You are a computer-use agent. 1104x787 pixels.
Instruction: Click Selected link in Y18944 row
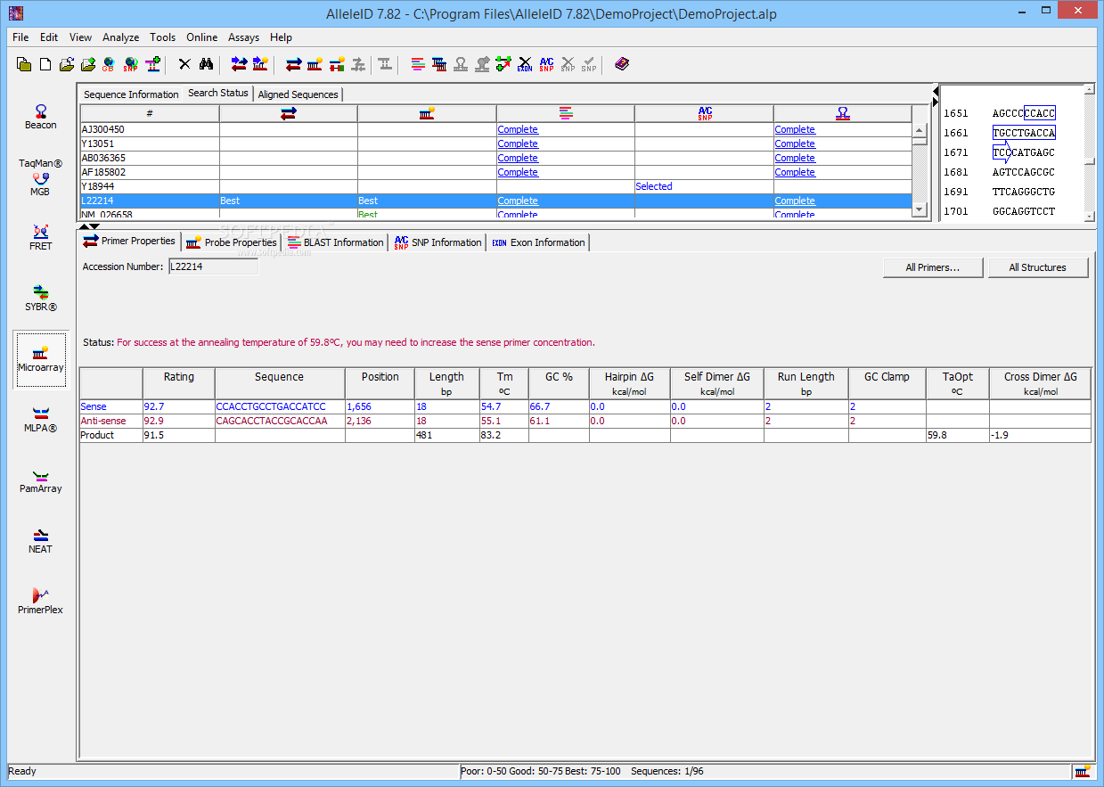[x=654, y=186]
